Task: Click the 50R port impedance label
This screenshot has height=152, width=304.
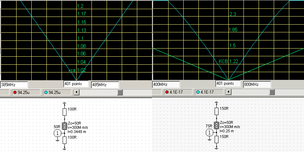Action: pyautogui.click(x=57, y=126)
